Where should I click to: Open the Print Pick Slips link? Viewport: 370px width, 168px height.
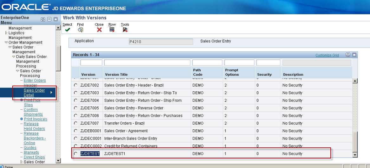pyautogui.click(x=32, y=102)
